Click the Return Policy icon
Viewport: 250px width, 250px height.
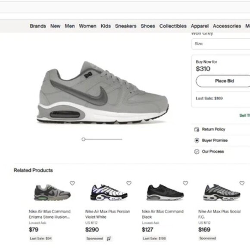[x=197, y=129]
